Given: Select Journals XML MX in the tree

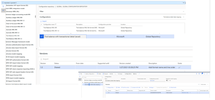Looking at the screenshot, I should coord(12,30).
